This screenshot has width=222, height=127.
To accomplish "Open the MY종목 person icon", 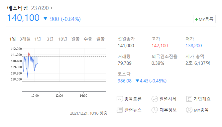I will [x=189, y=110].
